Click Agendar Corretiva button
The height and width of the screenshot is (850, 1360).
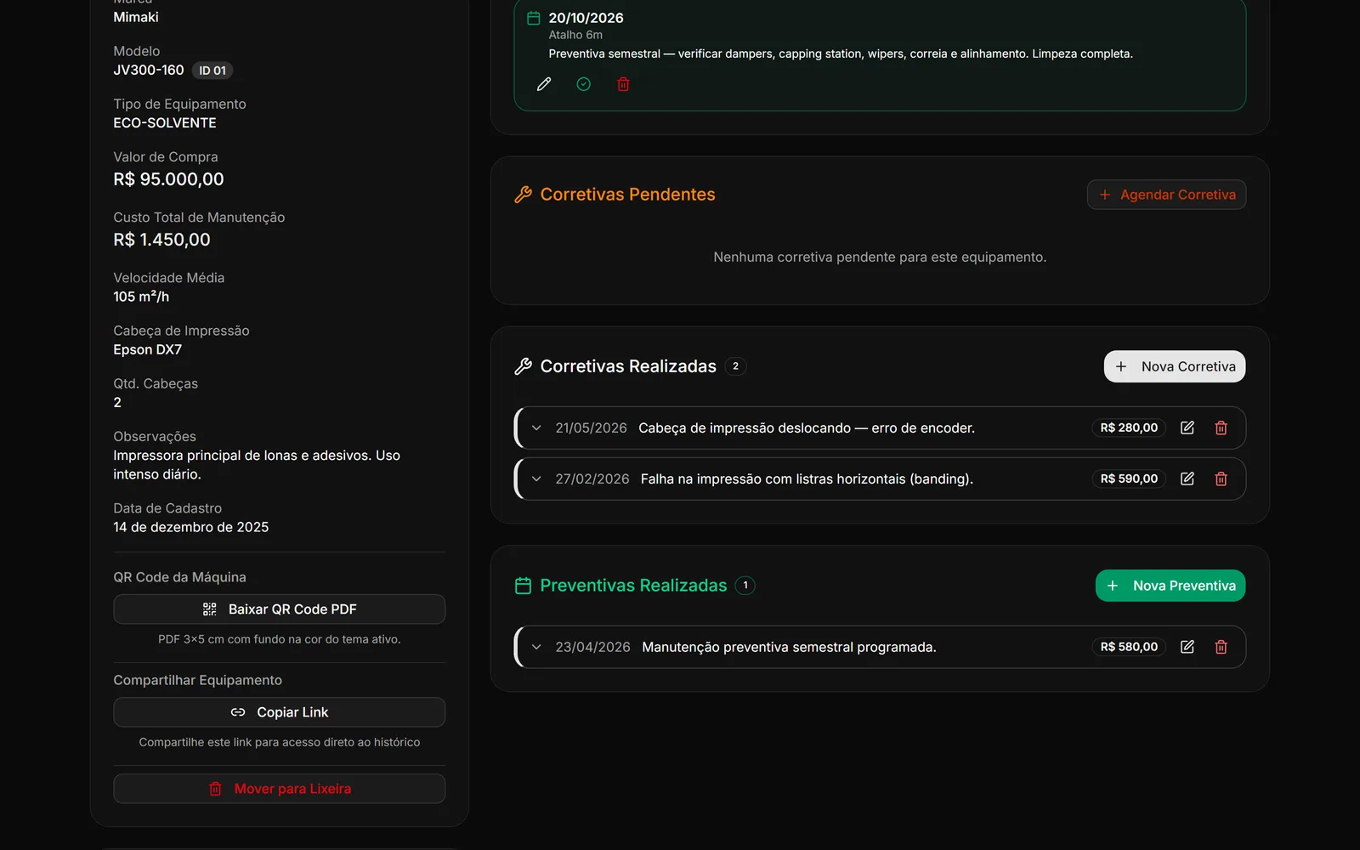click(1166, 195)
